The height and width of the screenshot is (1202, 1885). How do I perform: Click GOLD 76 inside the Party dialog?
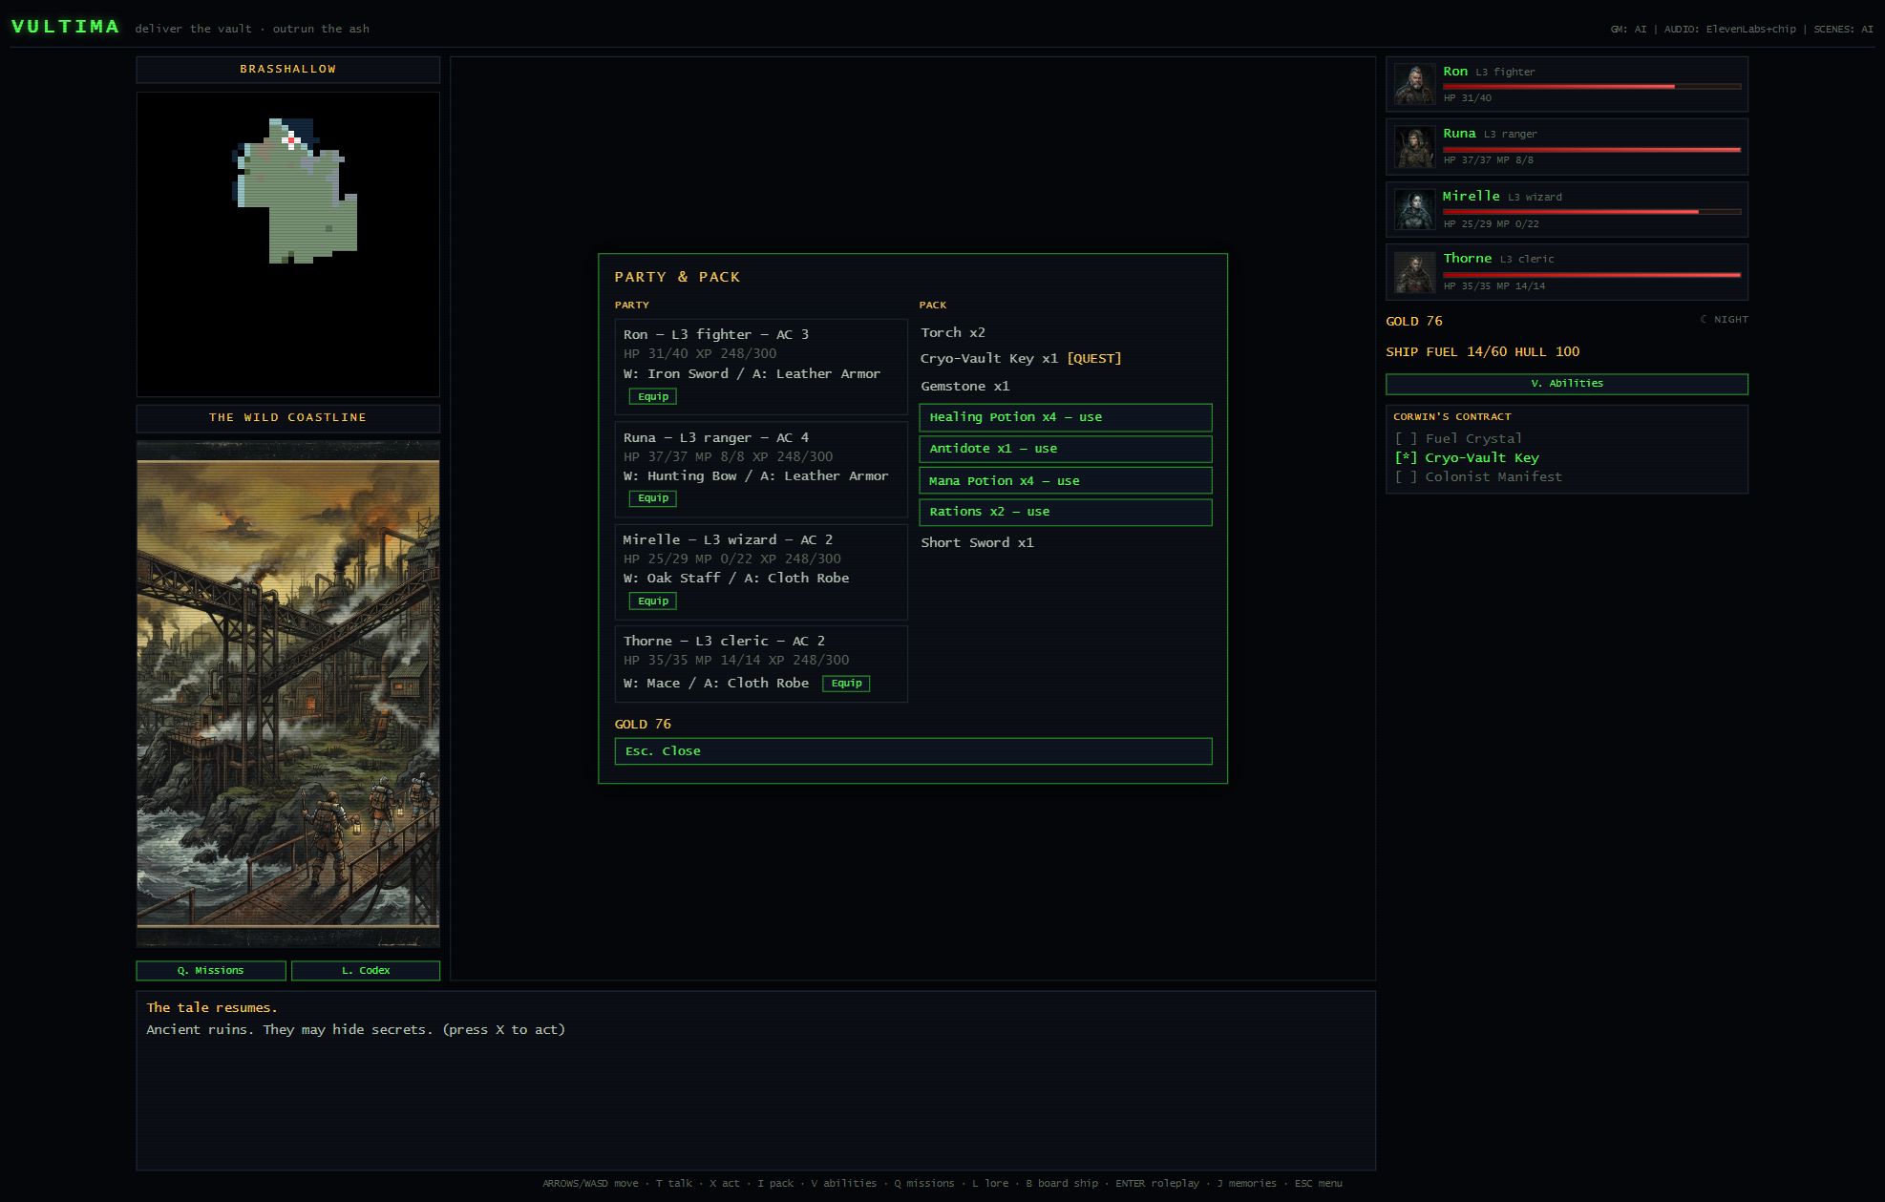[643, 725]
